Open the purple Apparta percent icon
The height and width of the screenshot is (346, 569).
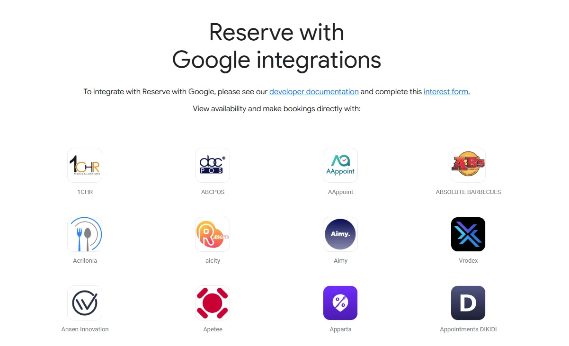pos(340,303)
